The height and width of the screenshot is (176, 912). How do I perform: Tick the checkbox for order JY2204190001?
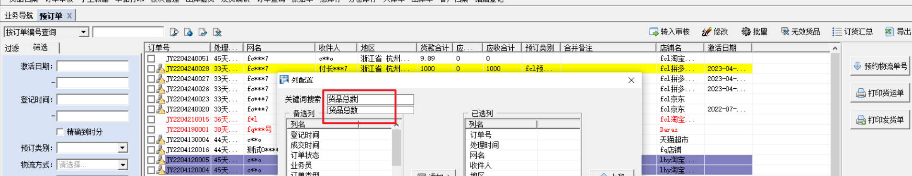pos(151,129)
